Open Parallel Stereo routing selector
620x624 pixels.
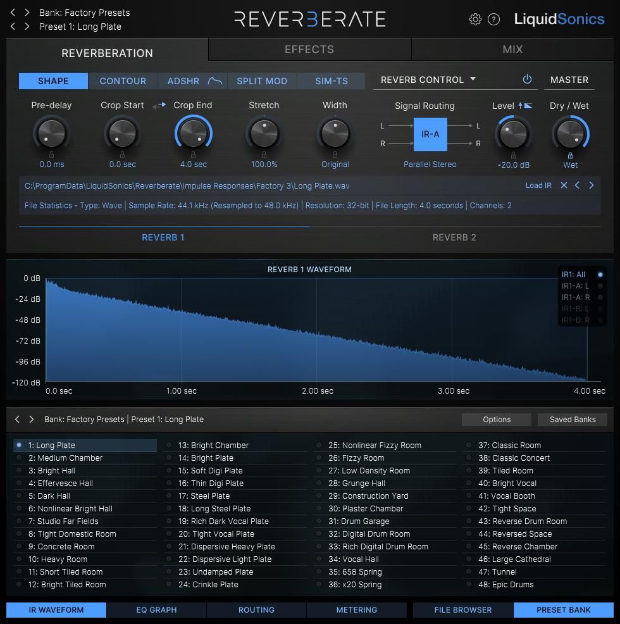(430, 165)
